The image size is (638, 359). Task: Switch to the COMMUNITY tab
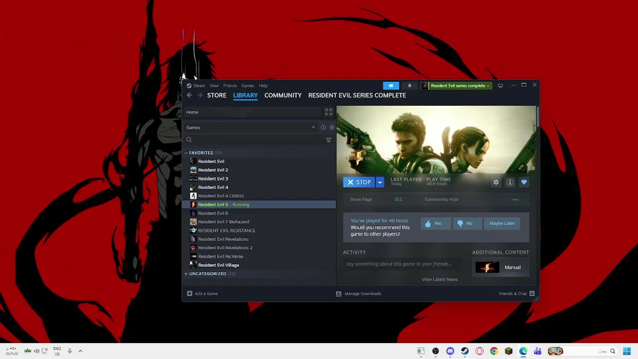[x=283, y=95]
